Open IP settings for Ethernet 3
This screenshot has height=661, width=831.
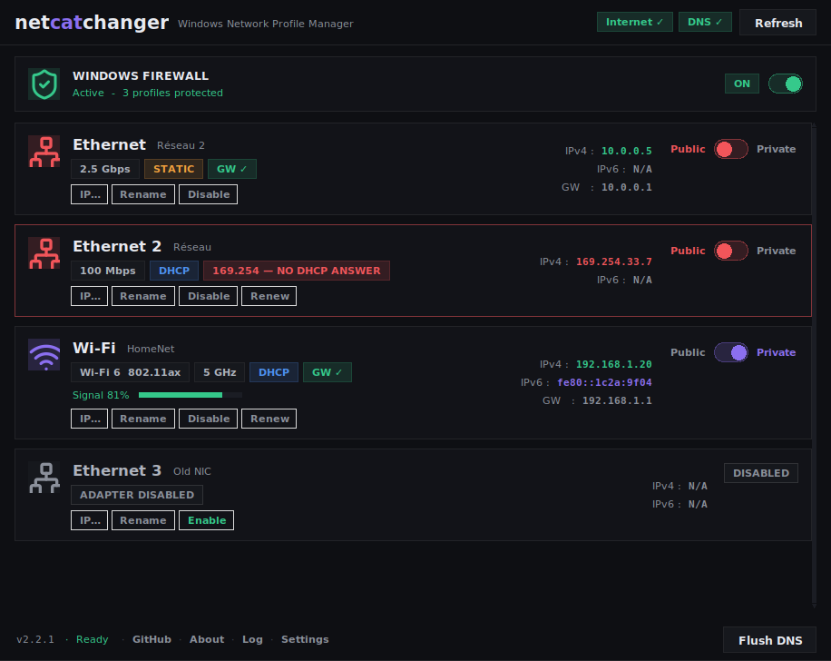pos(90,520)
